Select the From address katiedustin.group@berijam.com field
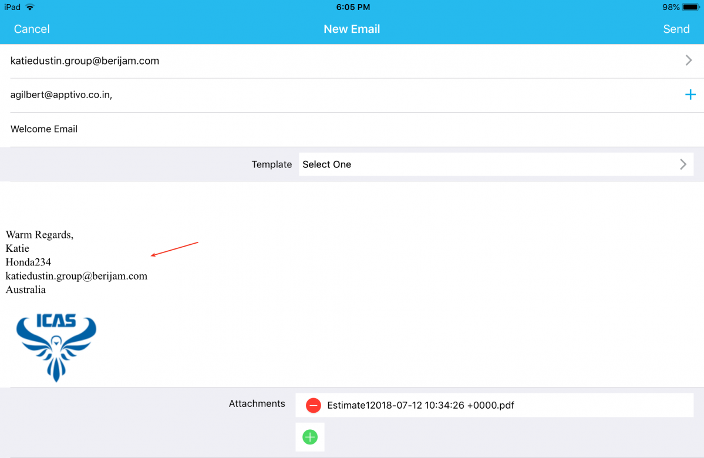The width and height of the screenshot is (704, 458). coord(85,61)
